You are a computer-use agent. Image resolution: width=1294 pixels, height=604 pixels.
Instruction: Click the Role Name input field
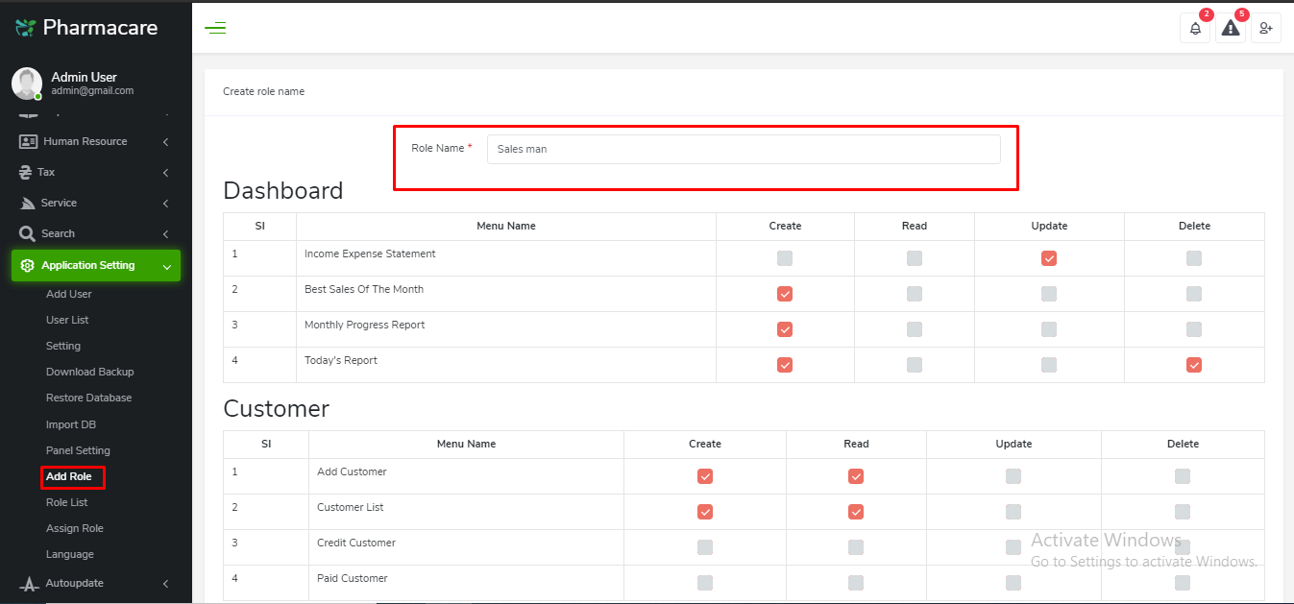[743, 150]
